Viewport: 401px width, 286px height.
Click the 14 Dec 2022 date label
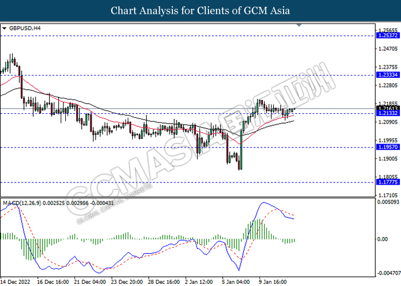[15, 282]
